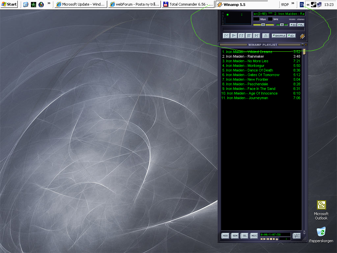Click the mini play button in playlist footer
Viewport: 337px width, 253px height.
coord(265,239)
